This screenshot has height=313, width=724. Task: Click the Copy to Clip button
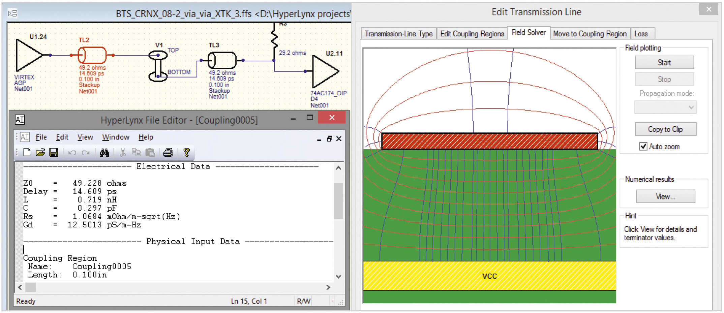coord(665,129)
